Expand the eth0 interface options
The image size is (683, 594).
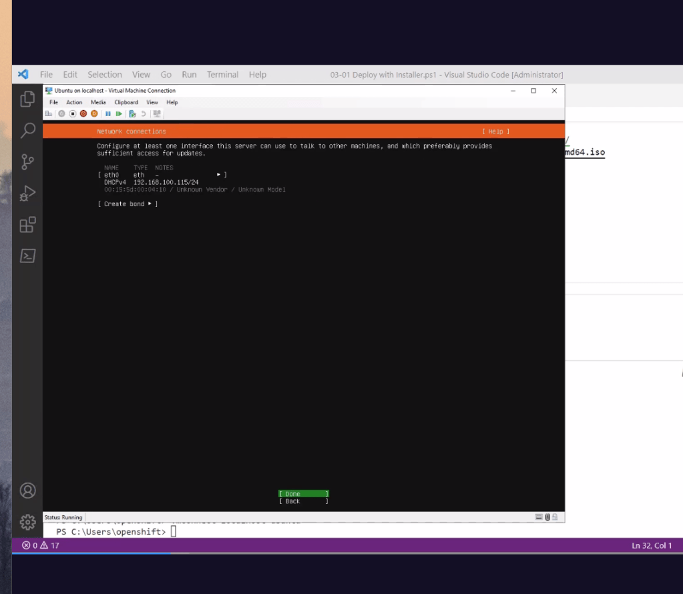(x=162, y=175)
